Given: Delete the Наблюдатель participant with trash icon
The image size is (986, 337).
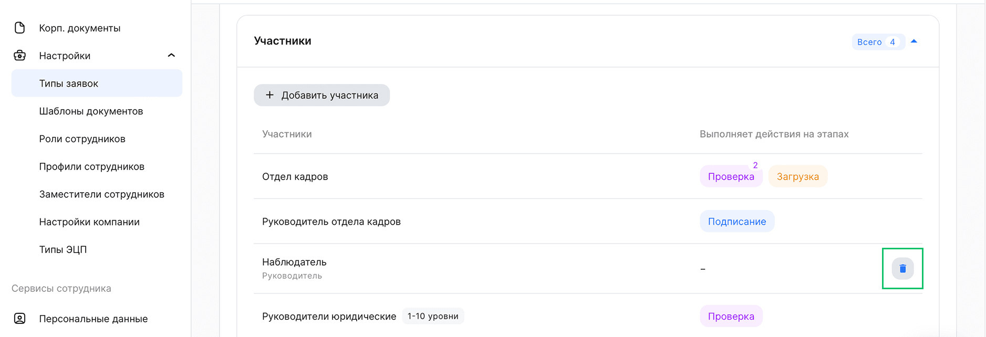Looking at the screenshot, I should tap(902, 269).
